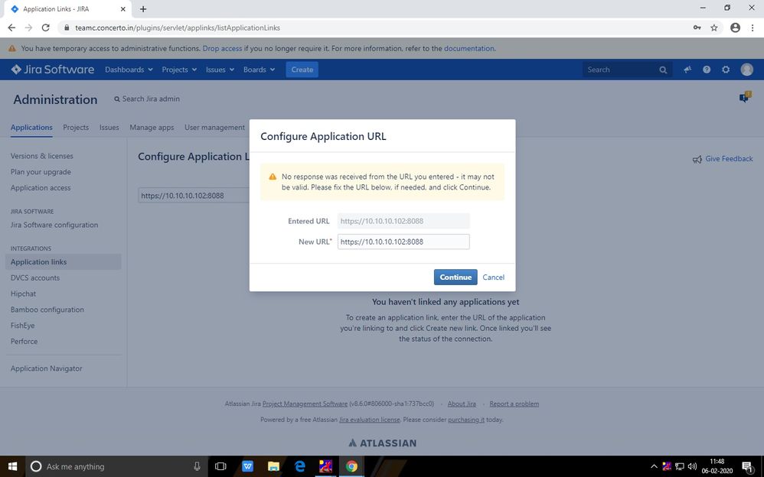The height and width of the screenshot is (477, 764).
Task: Open the Help question mark icon
Action: (707, 70)
